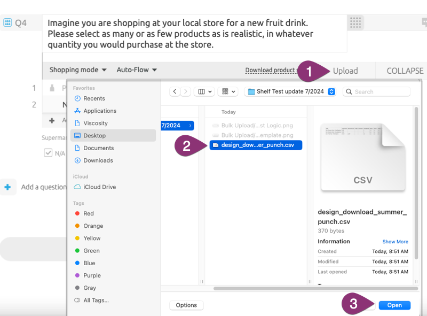Viewport: 427px width, 316px height.
Task: Click the Upload button
Action: 345,70
